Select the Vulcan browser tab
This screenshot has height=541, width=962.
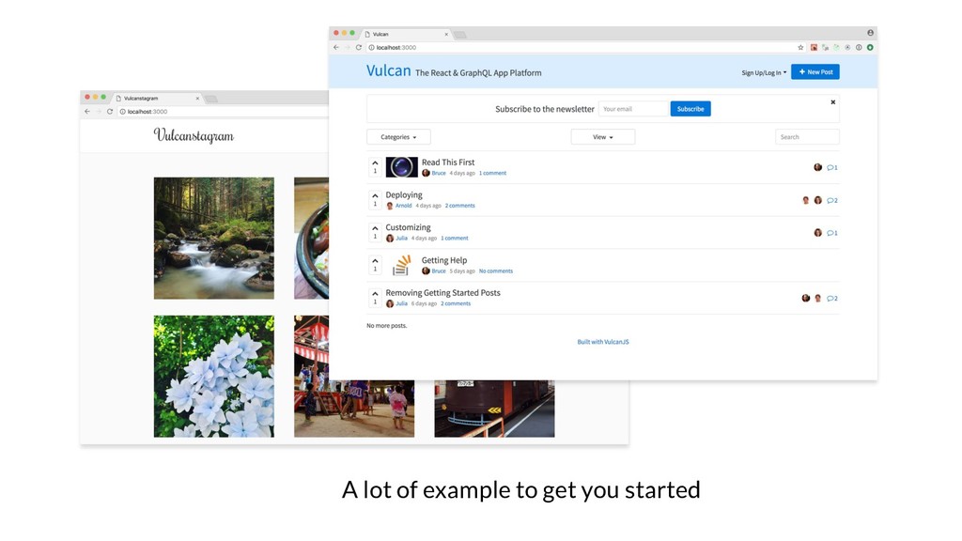pyautogui.click(x=405, y=34)
